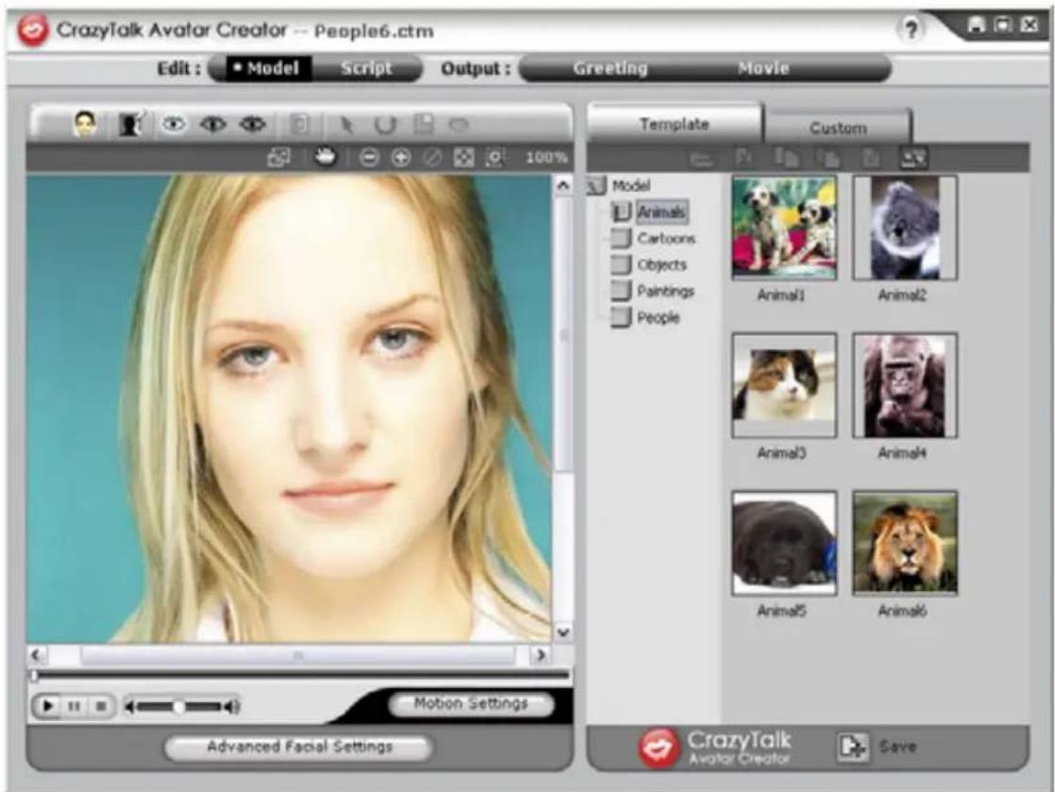The height and width of the screenshot is (792, 1055).
Task: Click the head silhouette profile icon
Action: click(x=131, y=125)
